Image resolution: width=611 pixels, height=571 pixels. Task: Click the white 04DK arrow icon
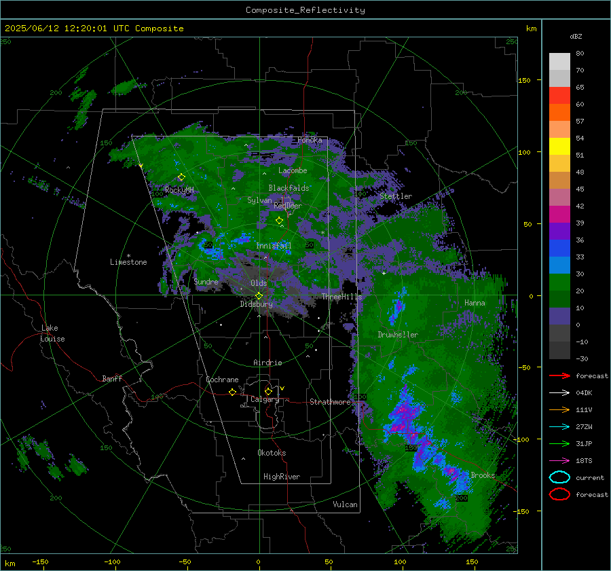pos(559,392)
